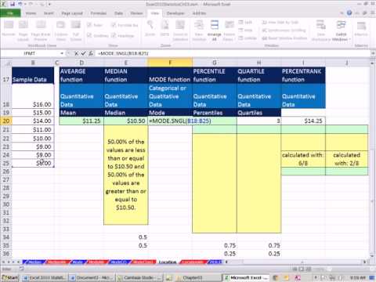Open the Custom Views dialog
The height and width of the screenshot is (282, 376).
pyautogui.click(x=61, y=31)
